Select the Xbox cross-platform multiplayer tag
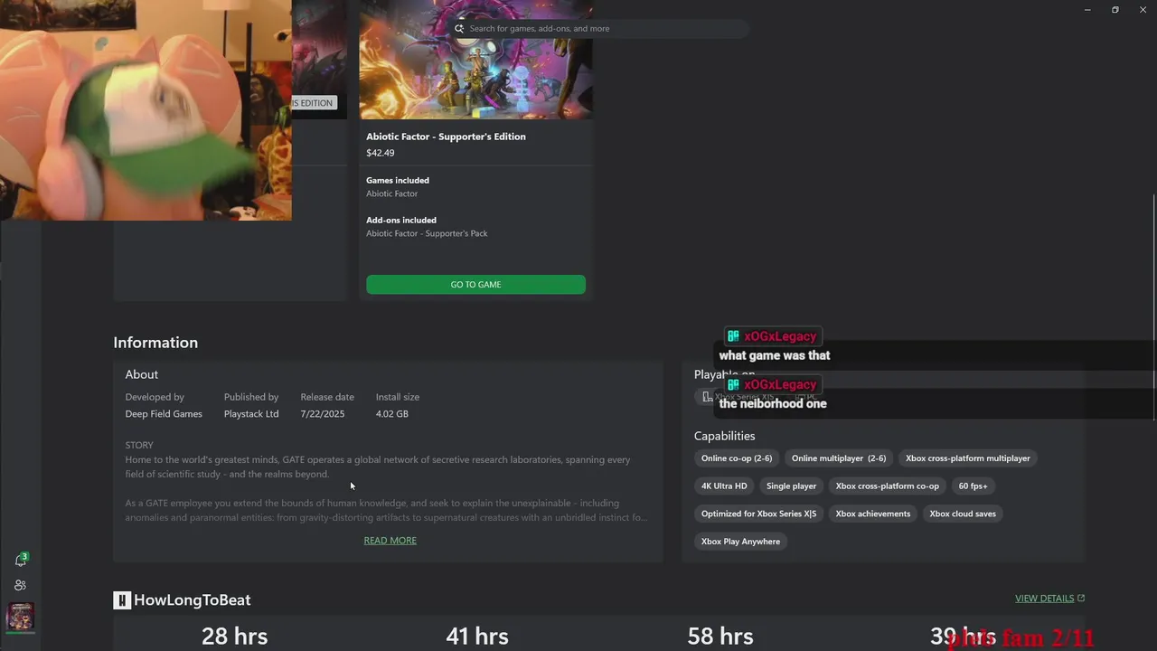This screenshot has width=1157, height=651. [967, 458]
